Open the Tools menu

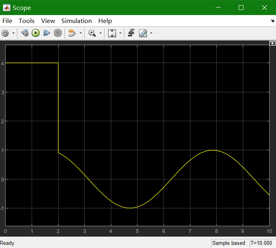point(27,21)
